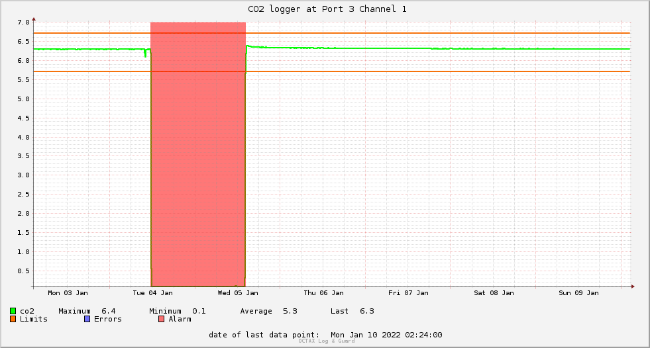Click the chart title 'CO2 logger at Port 3 Channel 1'
650x348 pixels.
[x=327, y=9]
